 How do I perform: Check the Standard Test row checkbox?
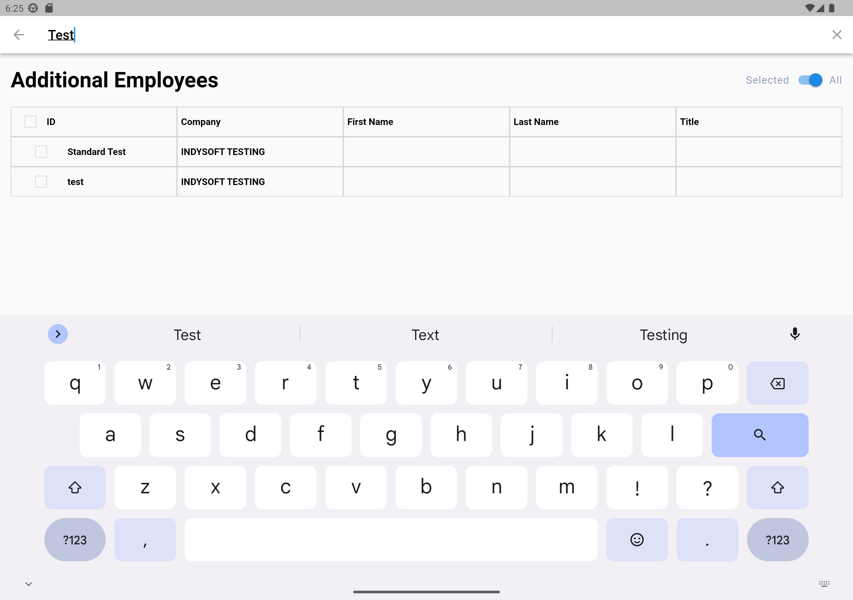pyautogui.click(x=41, y=152)
